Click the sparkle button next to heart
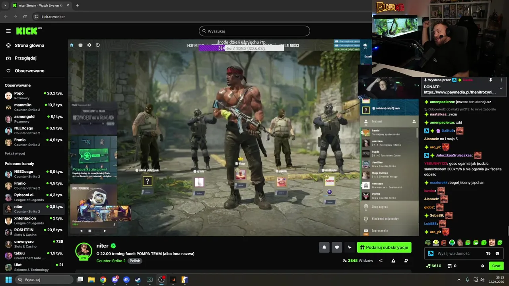The image size is (509, 286). (350, 247)
